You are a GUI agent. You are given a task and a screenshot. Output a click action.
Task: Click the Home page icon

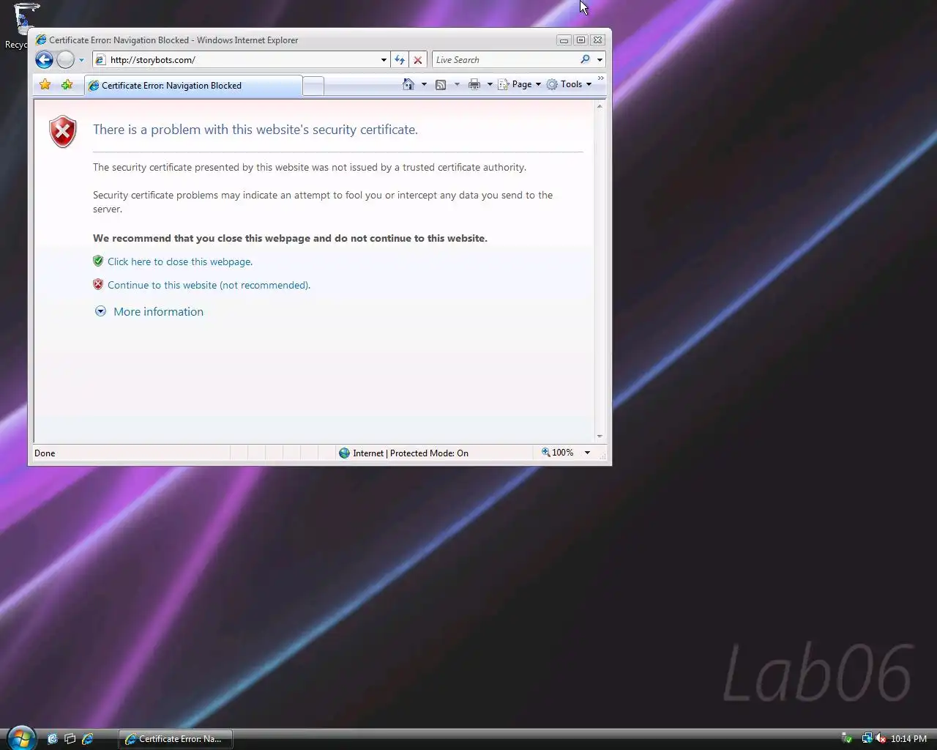(408, 84)
